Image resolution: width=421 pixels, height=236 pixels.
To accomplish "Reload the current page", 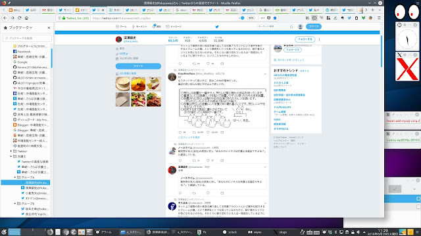I will 19,18.
